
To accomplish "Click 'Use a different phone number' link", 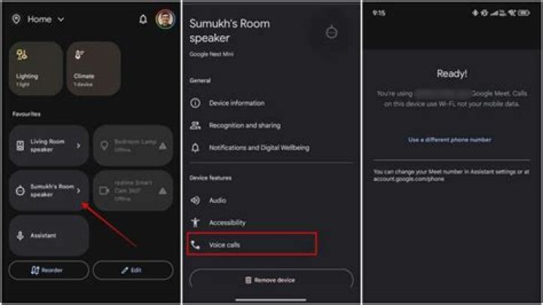I will pyautogui.click(x=449, y=140).
